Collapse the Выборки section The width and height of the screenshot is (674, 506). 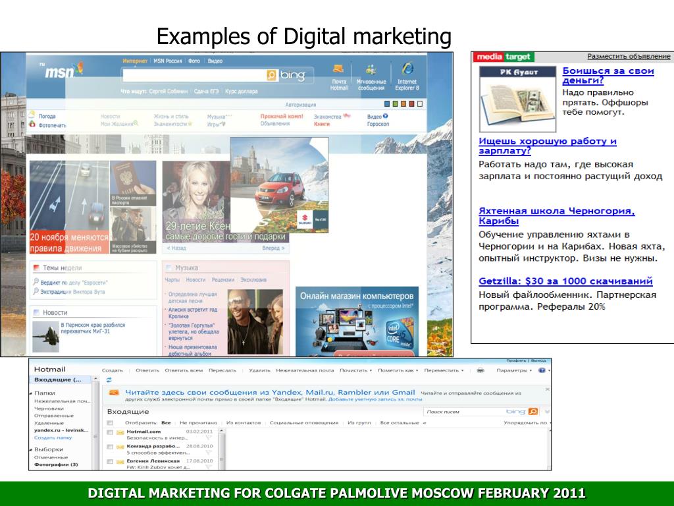tap(31, 449)
